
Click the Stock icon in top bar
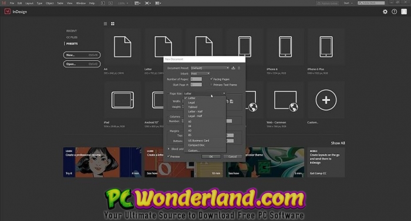(110, 3)
